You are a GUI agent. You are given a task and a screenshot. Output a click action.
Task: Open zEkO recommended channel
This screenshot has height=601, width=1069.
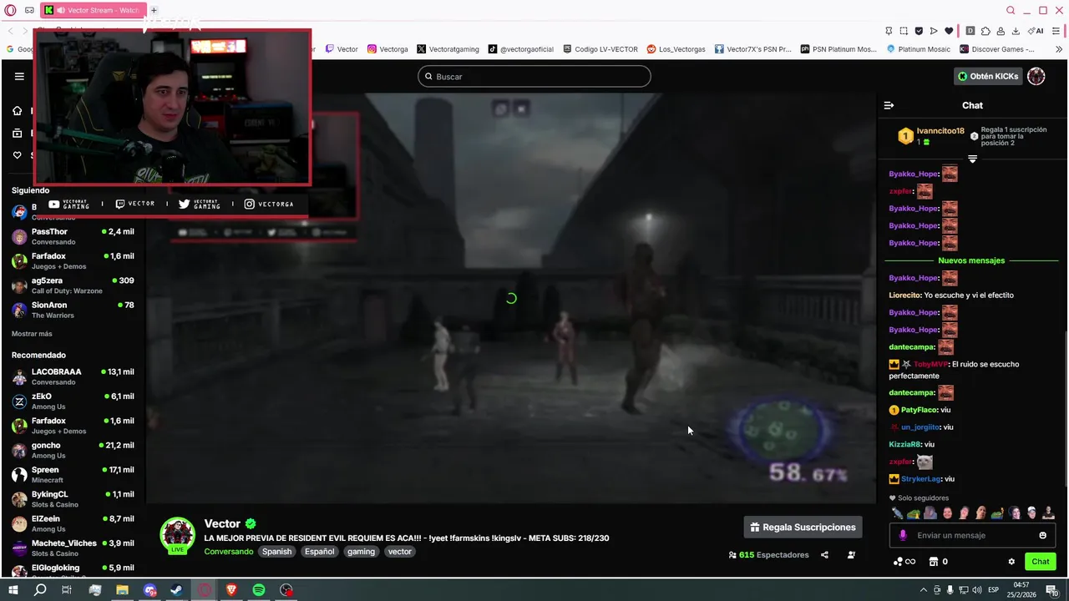click(73, 402)
